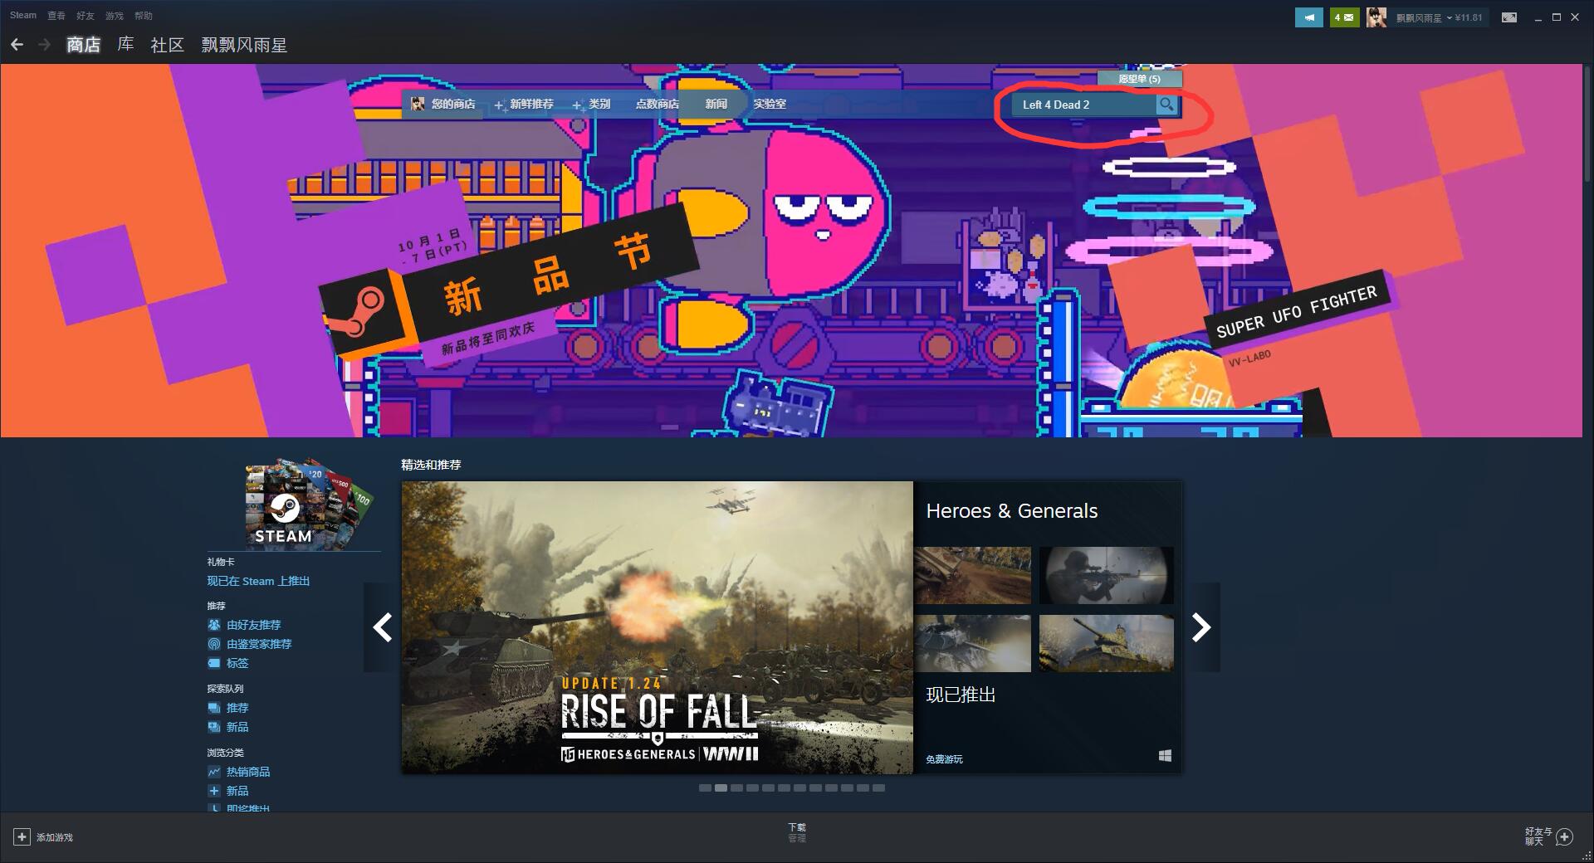Screen dimensions: 1594x863
Task: Open the 您的商店 menu
Action: pos(453,104)
